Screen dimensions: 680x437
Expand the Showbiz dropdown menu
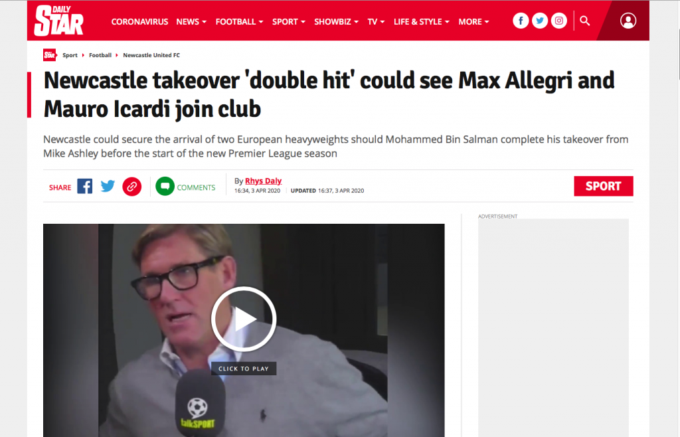[x=336, y=22]
